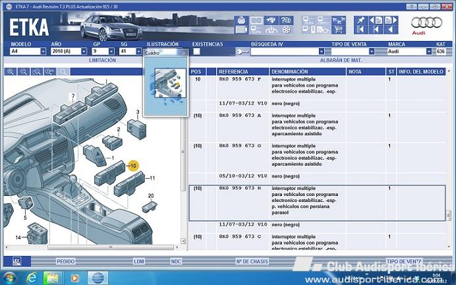Click the zoom original size magnifier icon

(x=50, y=72)
